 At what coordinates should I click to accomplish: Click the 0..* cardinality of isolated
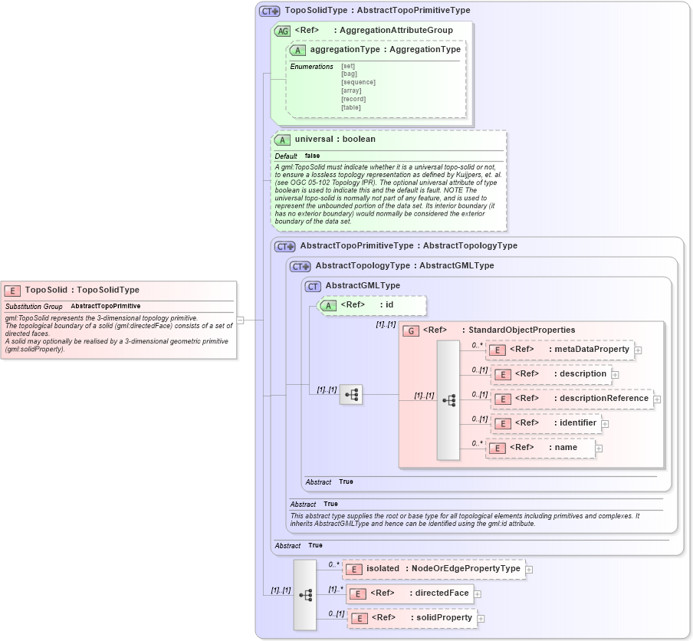tap(333, 564)
